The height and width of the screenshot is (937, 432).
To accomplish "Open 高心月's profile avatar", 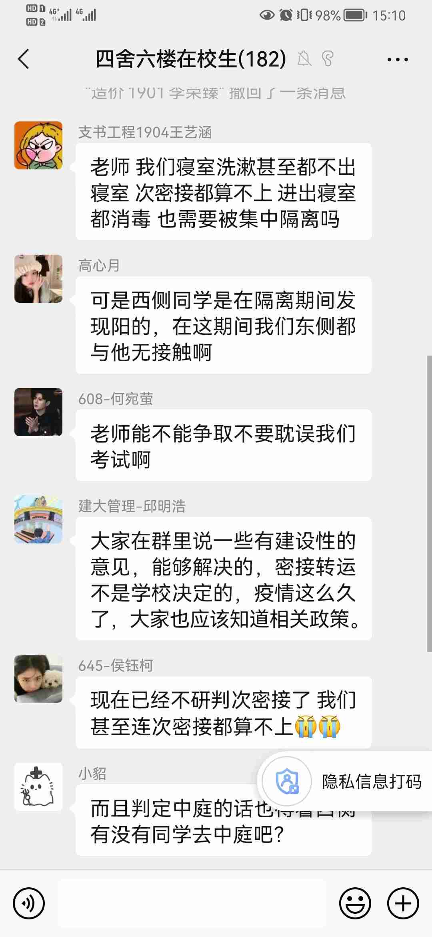I will pos(38,279).
